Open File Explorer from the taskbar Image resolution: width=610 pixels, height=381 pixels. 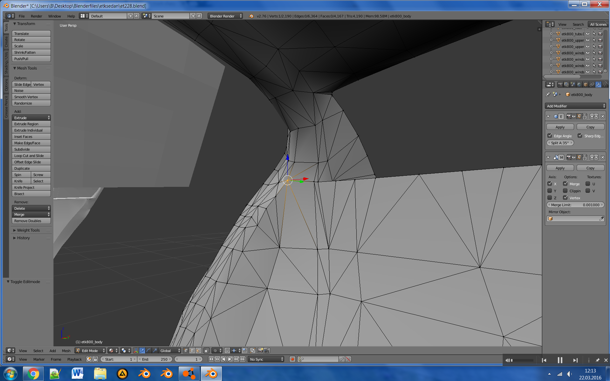tap(100, 374)
